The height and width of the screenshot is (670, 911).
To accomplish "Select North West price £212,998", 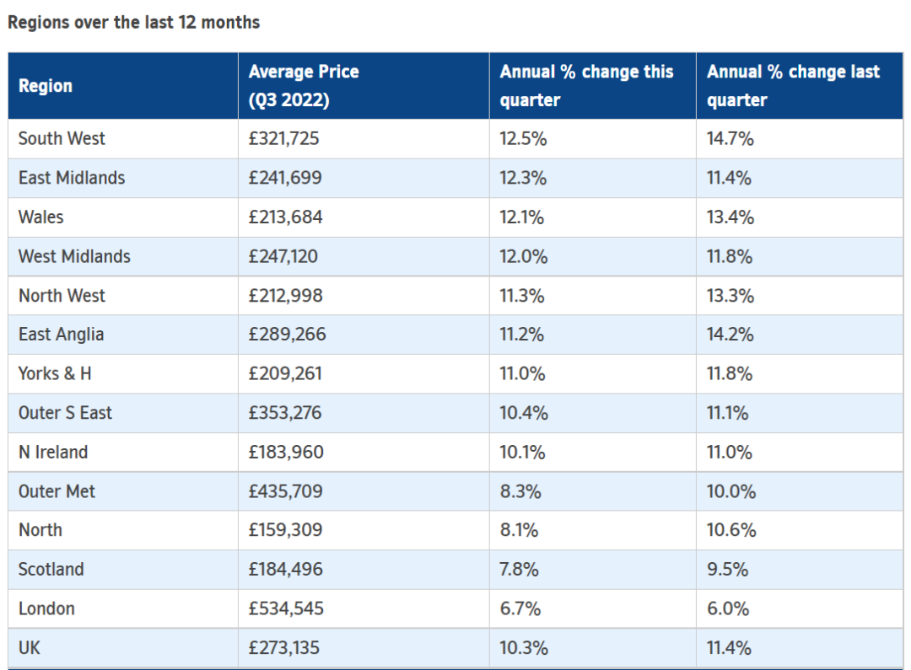I will (285, 296).
